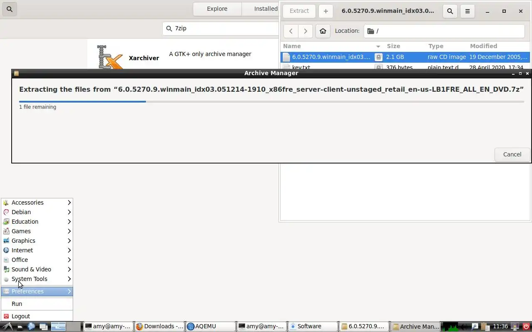
Task: Launch file manager from panel
Action: click(20, 327)
